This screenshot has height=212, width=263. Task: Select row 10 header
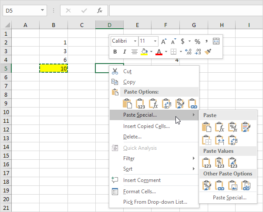click(x=6, y=112)
